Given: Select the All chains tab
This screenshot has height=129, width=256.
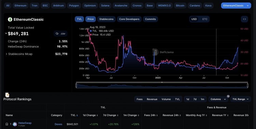Looking at the screenshot, I should [8, 5].
